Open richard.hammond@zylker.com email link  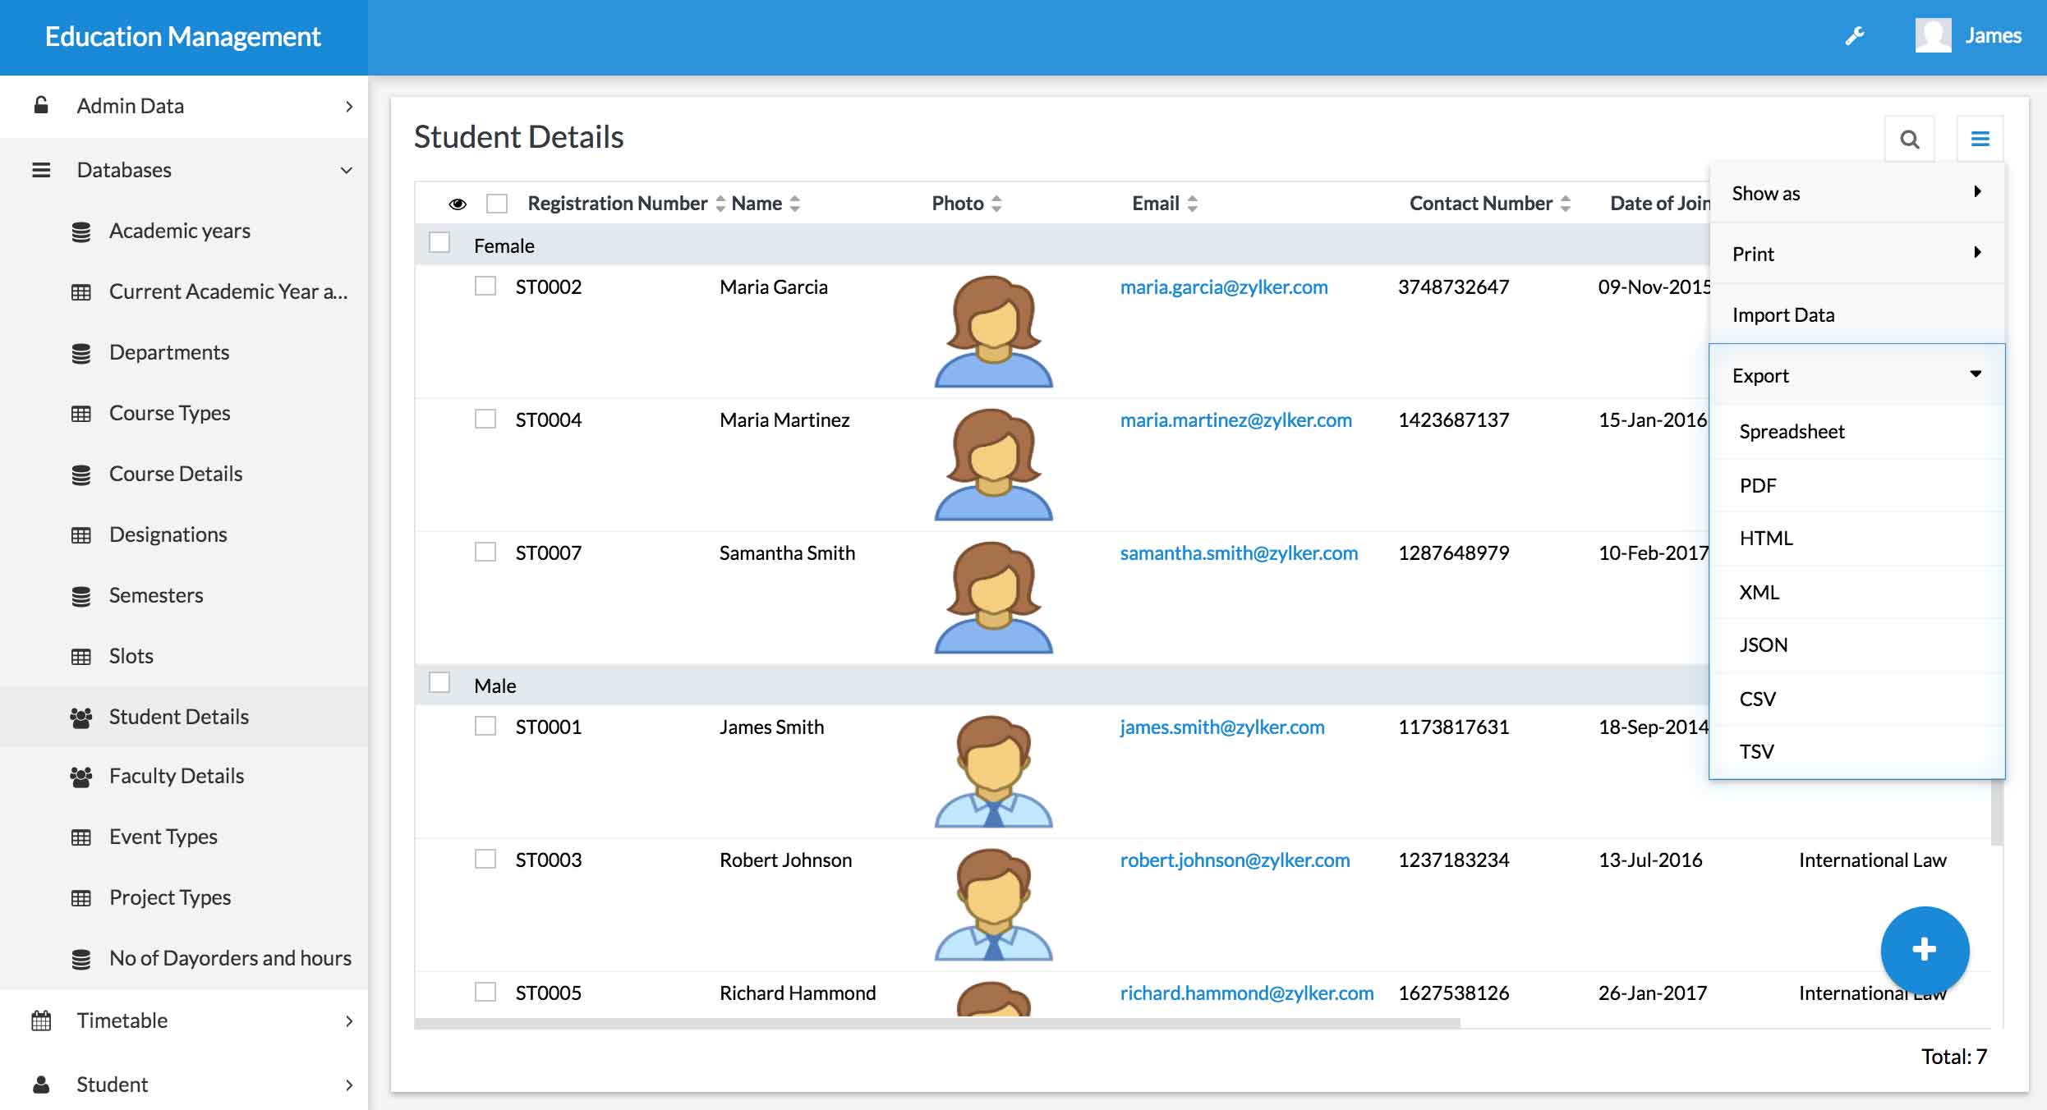pos(1246,993)
